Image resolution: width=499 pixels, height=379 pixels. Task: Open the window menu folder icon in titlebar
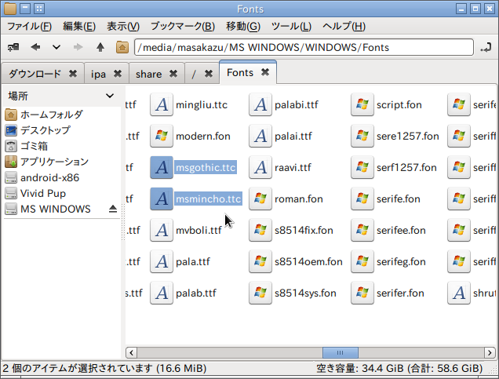pos(10,9)
